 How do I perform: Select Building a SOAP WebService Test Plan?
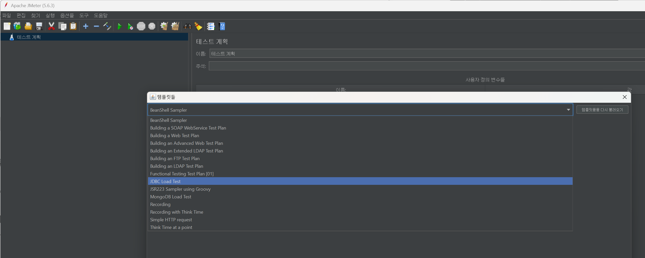[360, 128]
